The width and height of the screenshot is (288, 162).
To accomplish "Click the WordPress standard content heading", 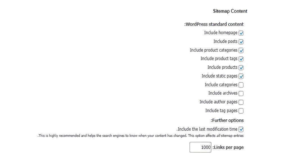I will pos(214,24).
